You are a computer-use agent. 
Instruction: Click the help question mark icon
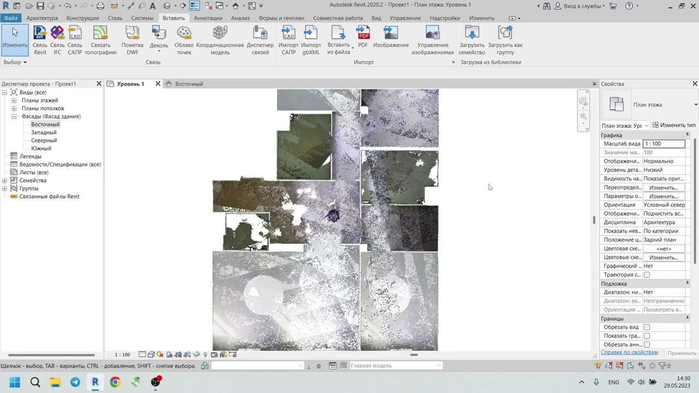click(x=629, y=6)
